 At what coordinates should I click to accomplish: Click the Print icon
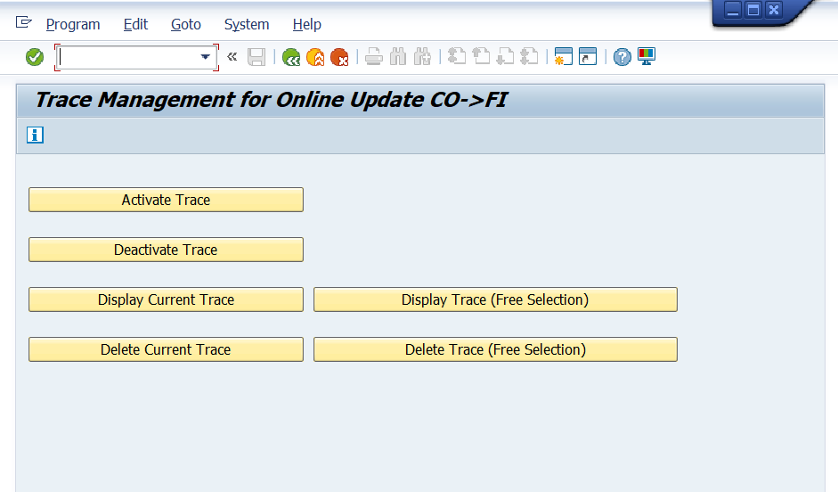[x=373, y=57]
